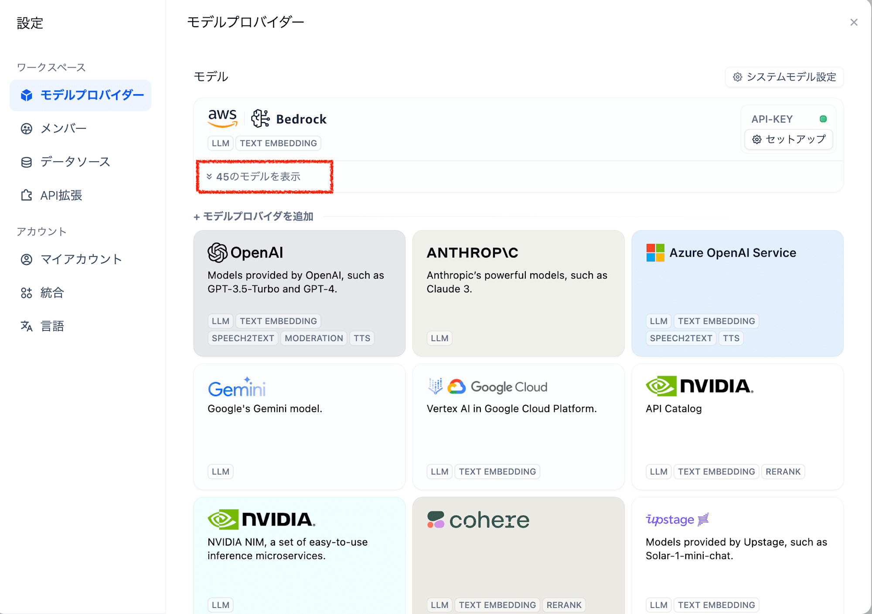Click TEXT EMBEDDING tag on Google Cloud card
Screen dimensions: 872x614
[497, 472]
